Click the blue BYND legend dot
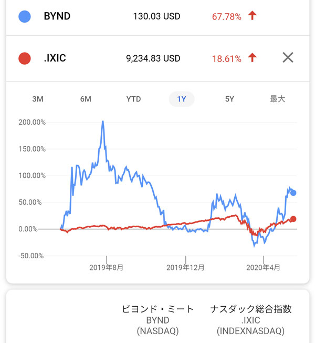The image size is (315, 343). tap(24, 16)
